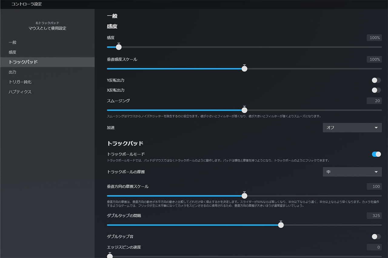Image resolution: width=388 pixels, height=258 pixels.
Task: Click the ダブルタップの間隔 slider handle
Action: (x=281, y=225)
